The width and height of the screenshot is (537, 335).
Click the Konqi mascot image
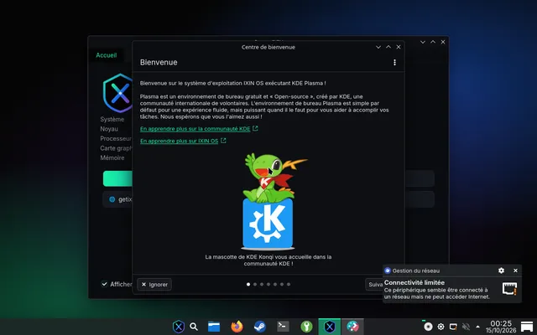tap(268, 202)
